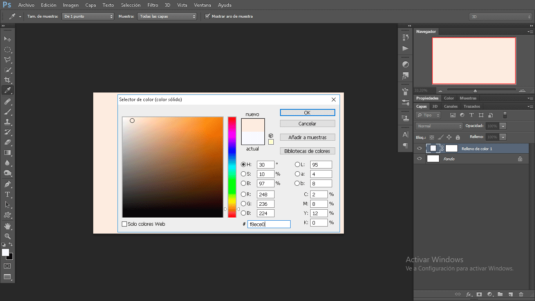Click the vertical hue slider strip
The image size is (535, 301).
click(232, 167)
